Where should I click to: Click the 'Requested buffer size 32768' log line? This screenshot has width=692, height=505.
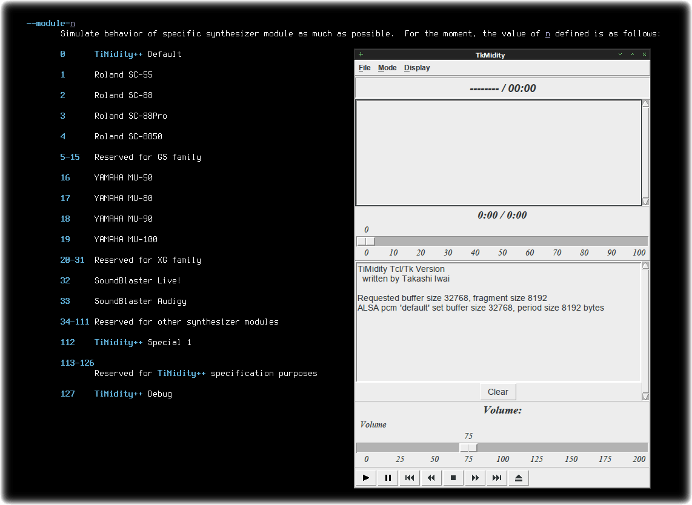pyautogui.click(x=452, y=298)
